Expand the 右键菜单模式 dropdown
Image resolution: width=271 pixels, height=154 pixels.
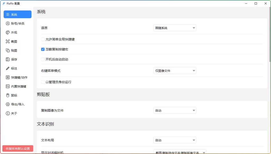coord(175,71)
